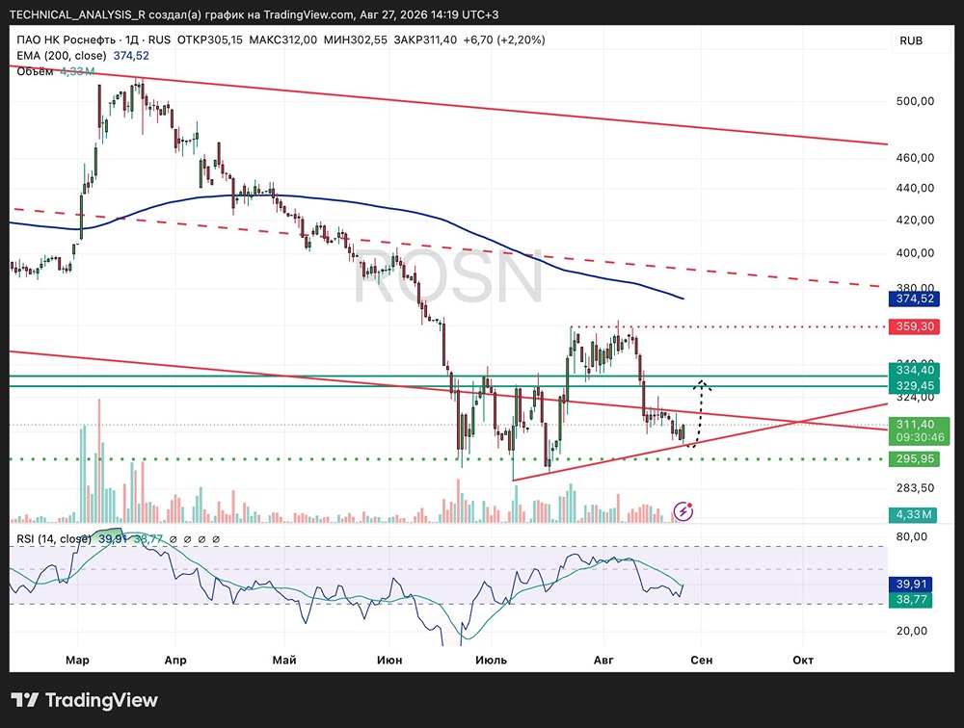Click the +6,70 (+2,20%) change value
The height and width of the screenshot is (728, 964).
(504, 39)
